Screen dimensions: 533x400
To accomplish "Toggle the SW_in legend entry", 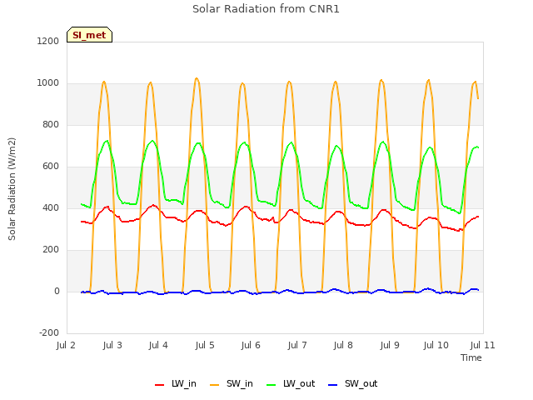I will (232, 383).
